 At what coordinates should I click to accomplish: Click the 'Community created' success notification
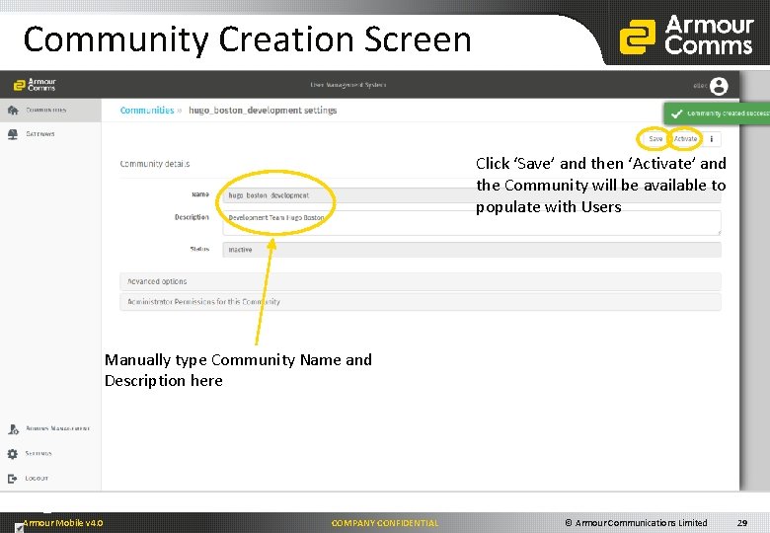click(717, 114)
